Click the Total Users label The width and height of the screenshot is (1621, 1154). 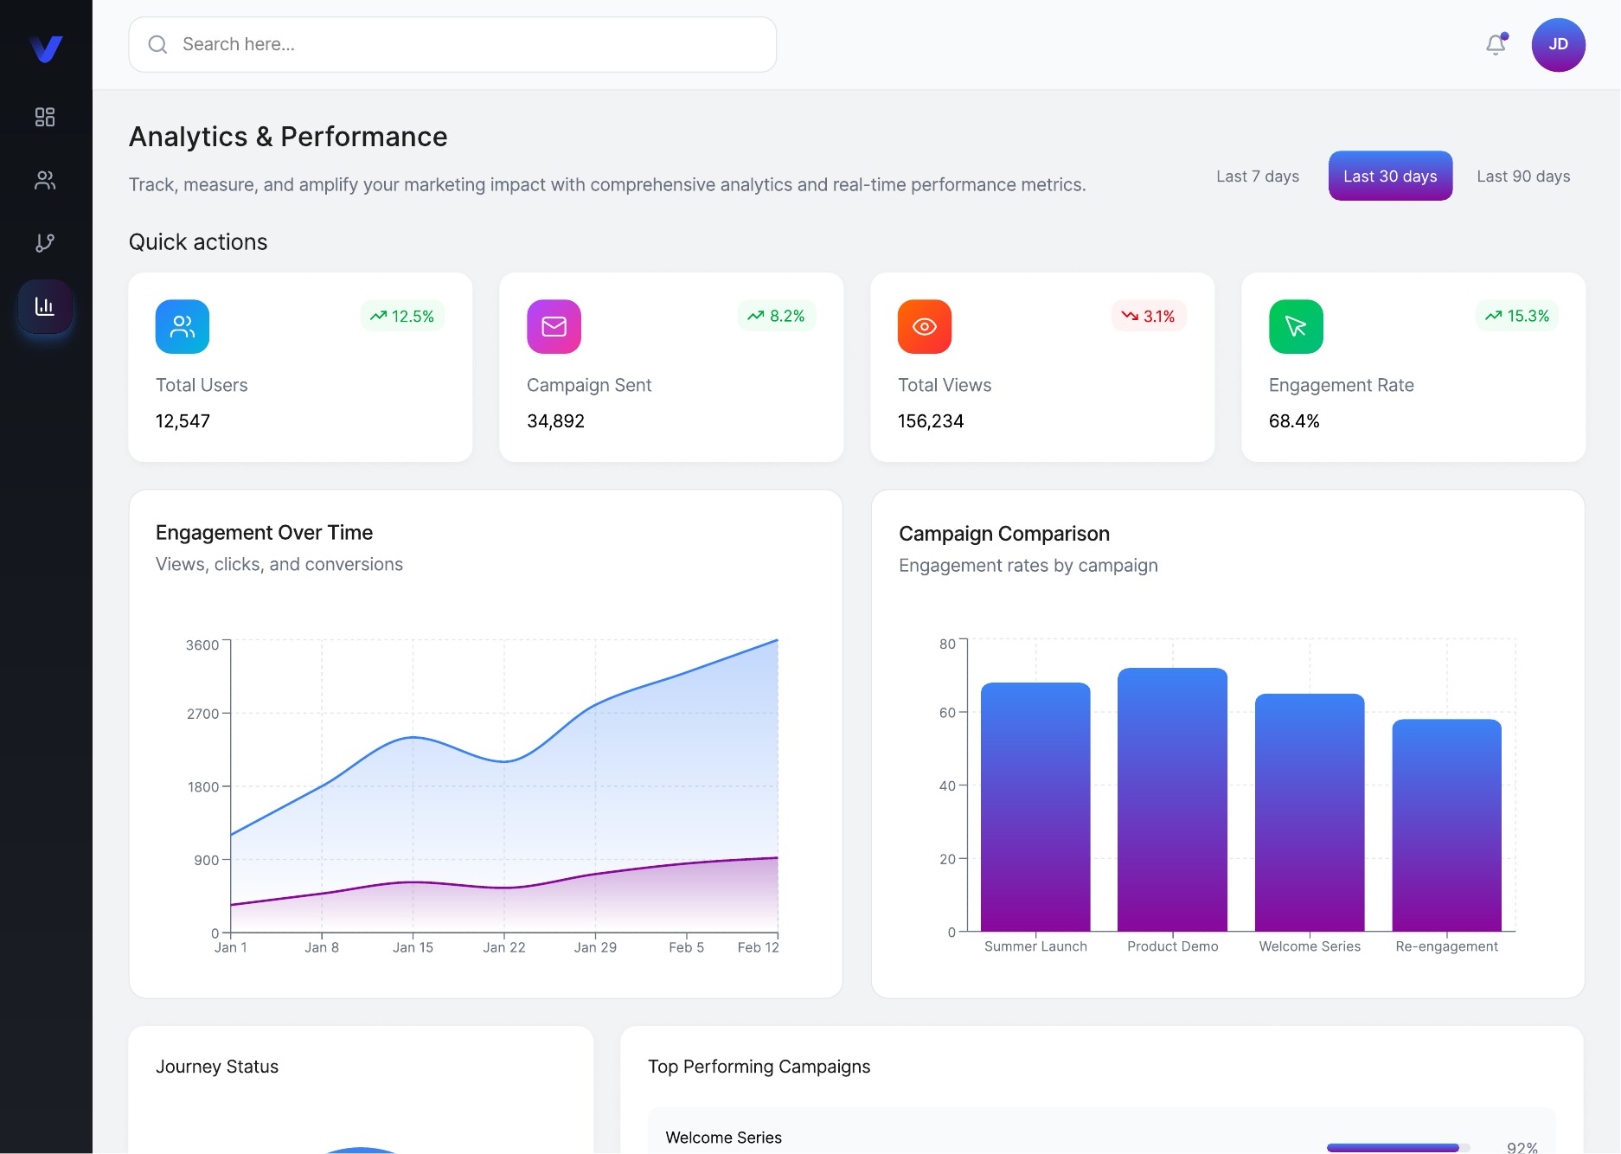(x=202, y=385)
